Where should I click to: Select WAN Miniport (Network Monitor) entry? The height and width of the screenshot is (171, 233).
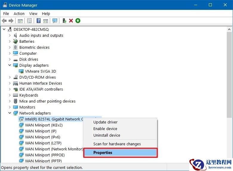(x=54, y=149)
